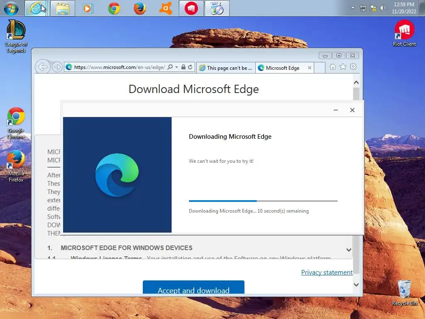Minimize the Internet Explorer window
The height and width of the screenshot is (319, 425).
(325, 56)
